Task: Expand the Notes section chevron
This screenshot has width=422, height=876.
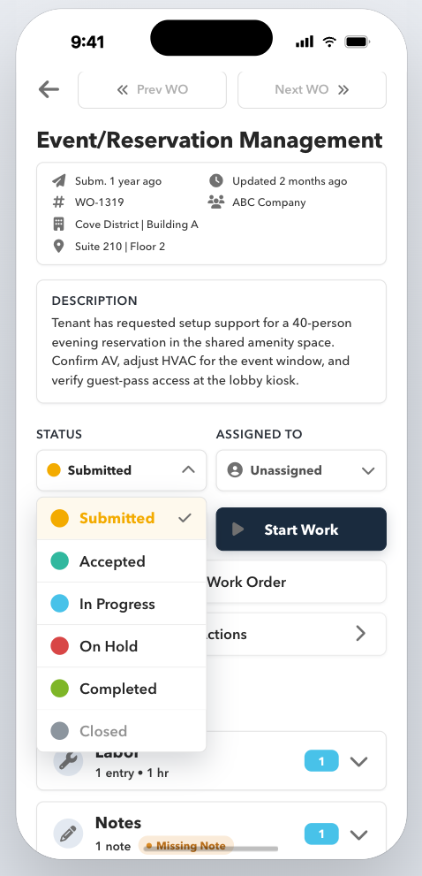Action: point(358,834)
